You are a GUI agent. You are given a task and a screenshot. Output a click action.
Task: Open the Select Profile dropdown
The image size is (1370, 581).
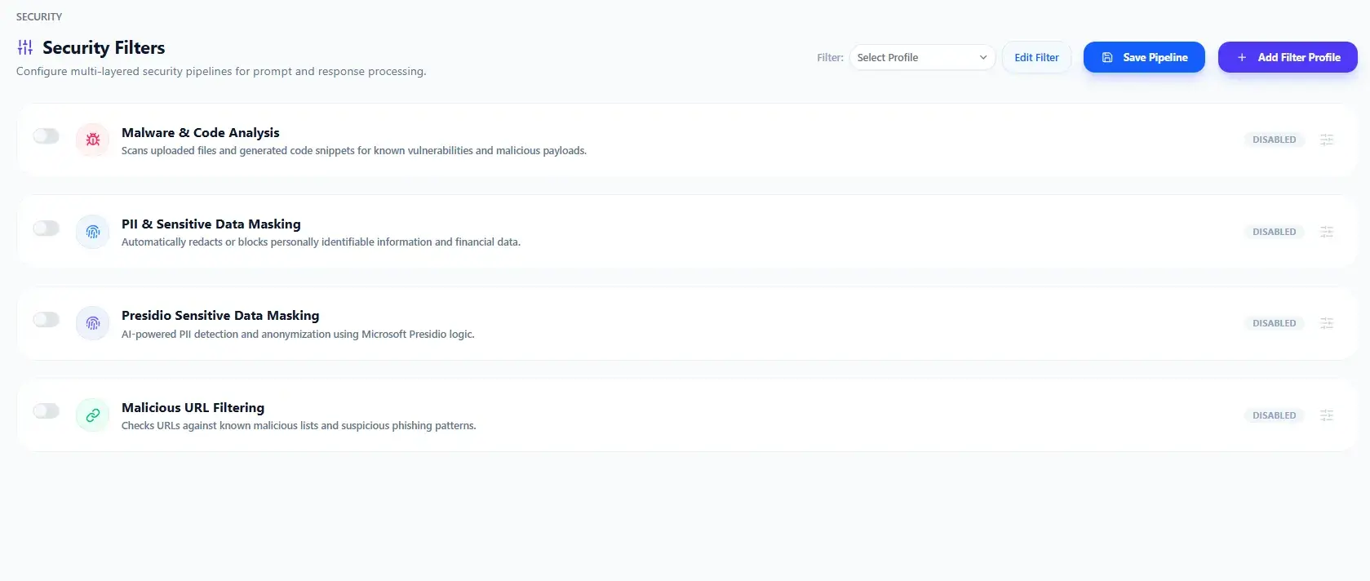(x=922, y=57)
